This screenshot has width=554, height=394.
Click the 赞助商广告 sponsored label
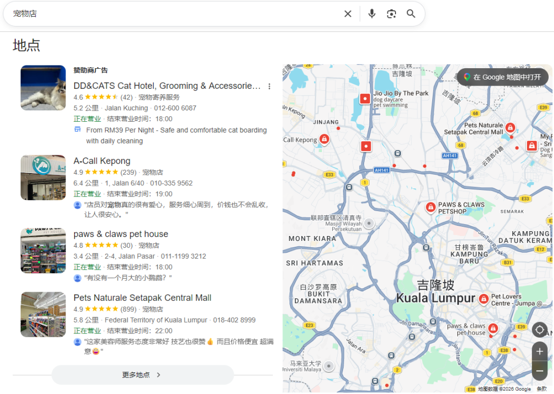(90, 70)
